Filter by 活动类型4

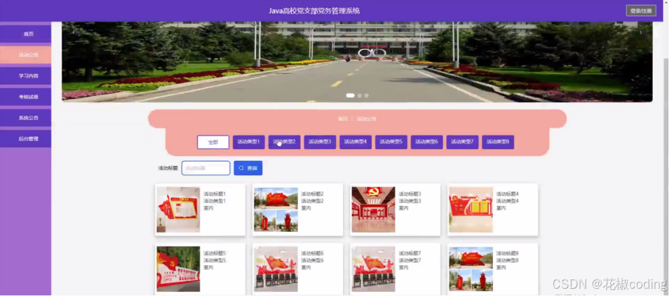click(x=356, y=142)
